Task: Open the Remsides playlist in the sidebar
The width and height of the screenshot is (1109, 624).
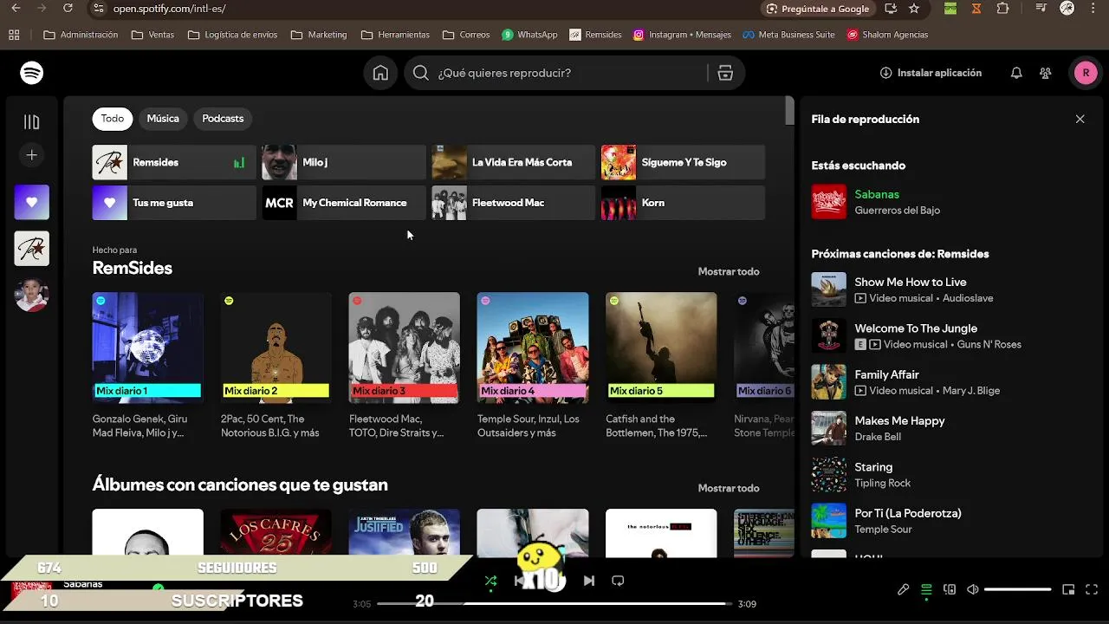Action: pos(32,249)
